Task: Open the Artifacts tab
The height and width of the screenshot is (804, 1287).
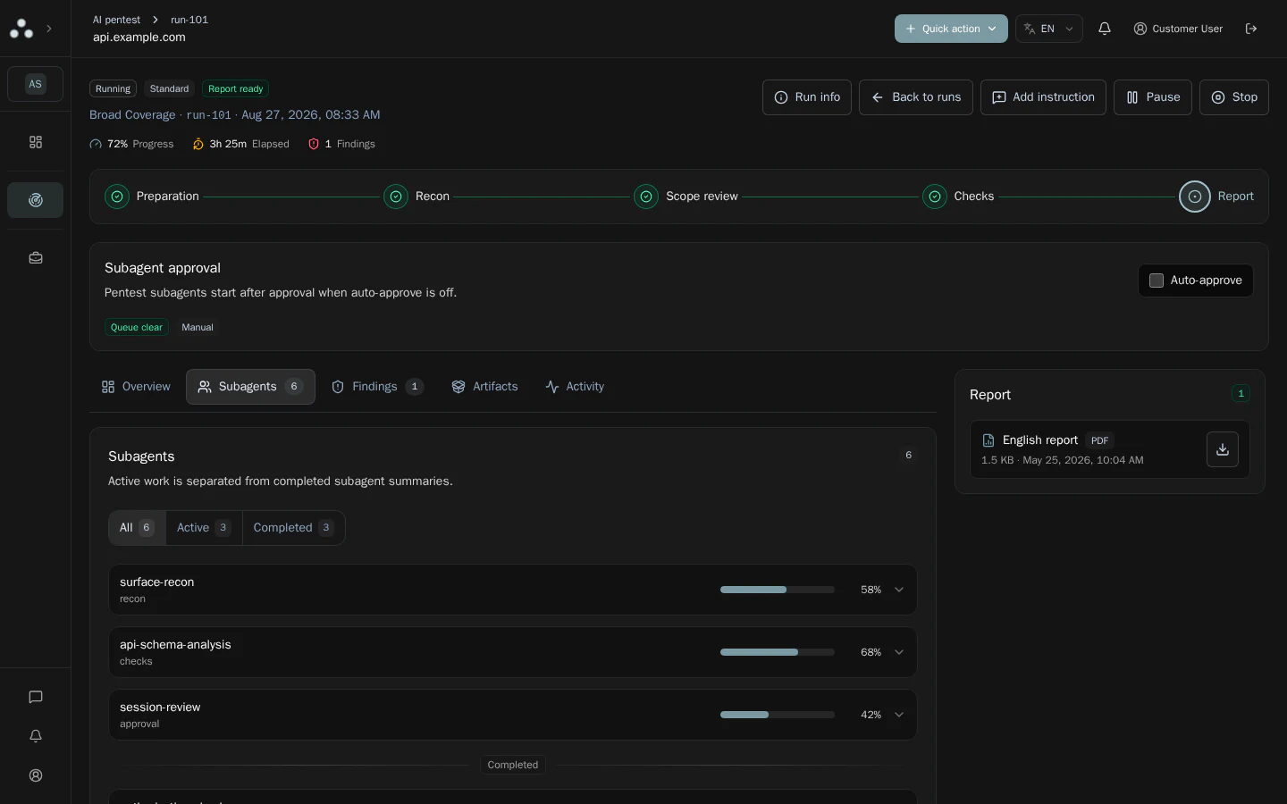Action: click(x=484, y=387)
